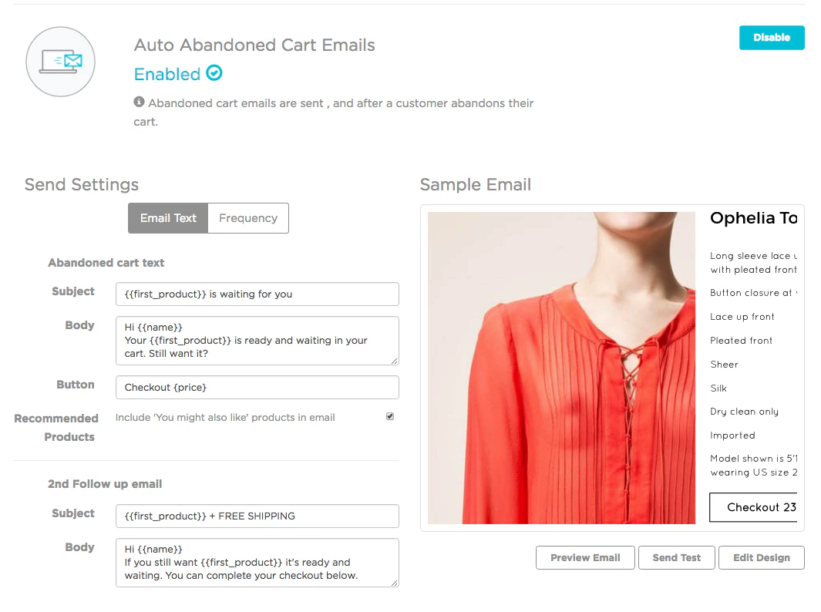Toggle 'You might also like' products checkbox
The image size is (821, 612).
pyautogui.click(x=390, y=415)
